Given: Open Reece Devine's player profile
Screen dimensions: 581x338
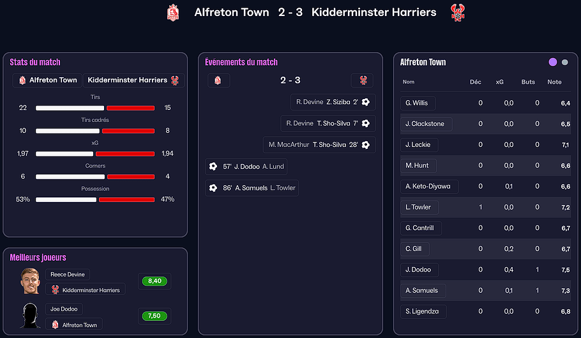Looking at the screenshot, I should click(67, 275).
